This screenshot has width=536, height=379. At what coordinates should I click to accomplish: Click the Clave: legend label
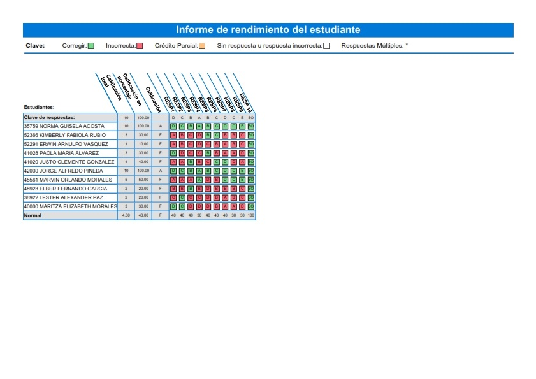[x=35, y=46]
